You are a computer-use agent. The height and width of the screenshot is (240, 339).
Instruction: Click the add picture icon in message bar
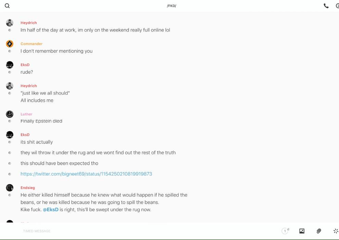point(302,231)
